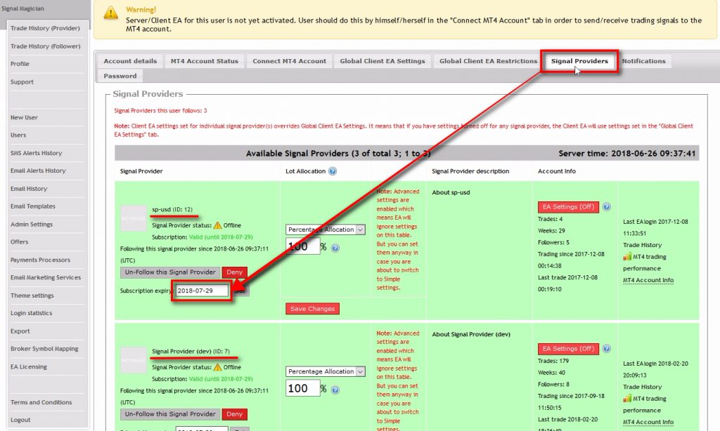This screenshot has width=720, height=431.
Task: Open Percentage Allocation dropdown for sp-usd
Action: click(x=326, y=230)
